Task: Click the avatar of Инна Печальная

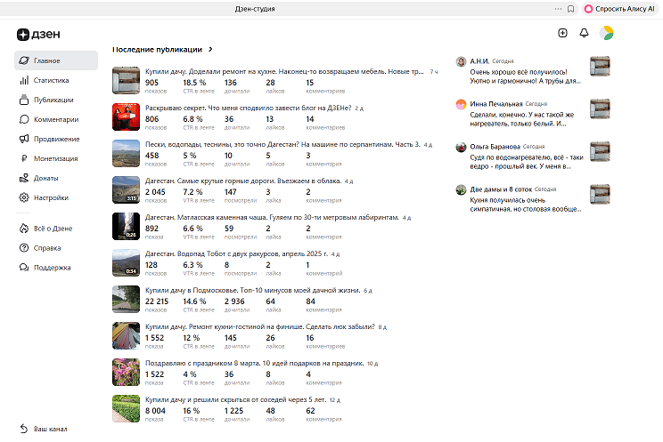Action: point(461,104)
